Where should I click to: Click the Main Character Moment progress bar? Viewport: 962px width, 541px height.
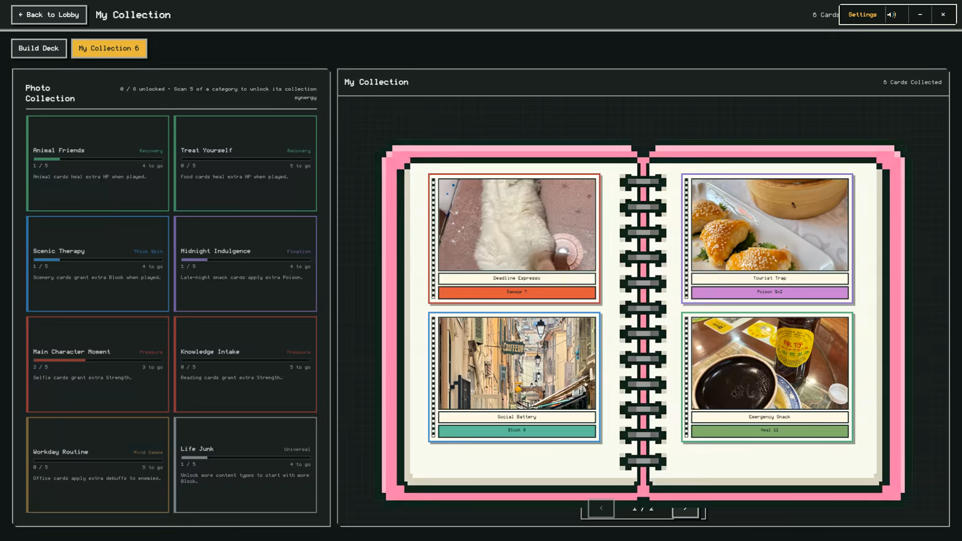(98, 360)
